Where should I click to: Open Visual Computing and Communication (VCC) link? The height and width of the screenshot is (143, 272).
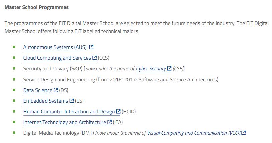click(x=193, y=133)
